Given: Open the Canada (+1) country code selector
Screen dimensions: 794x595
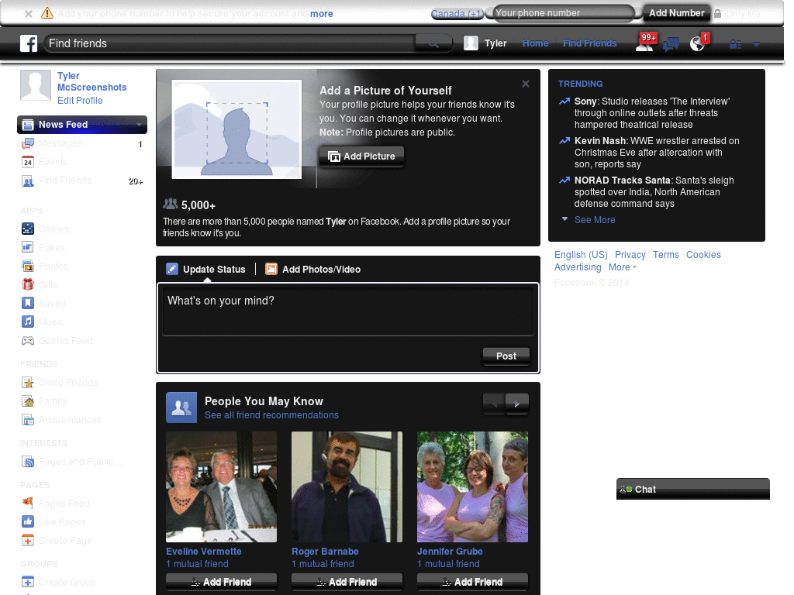Looking at the screenshot, I should pyautogui.click(x=457, y=14).
